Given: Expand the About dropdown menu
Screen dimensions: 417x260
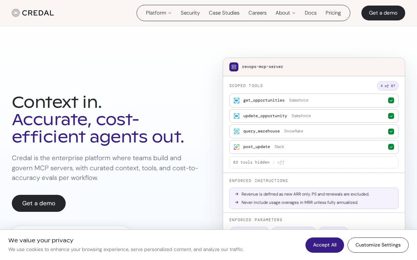Looking at the screenshot, I should point(285,13).
